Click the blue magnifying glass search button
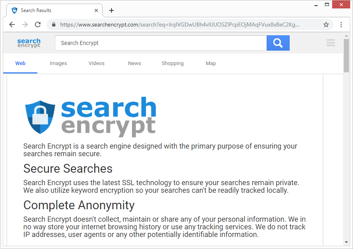This screenshot has height=249, width=353. tap(278, 43)
